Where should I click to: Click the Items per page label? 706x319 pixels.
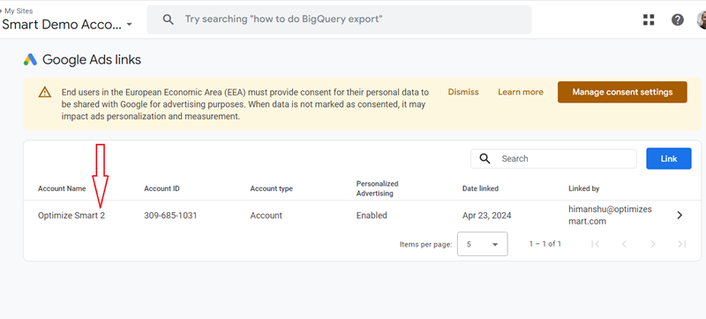(x=425, y=244)
